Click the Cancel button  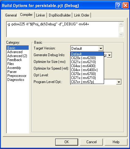92,142
